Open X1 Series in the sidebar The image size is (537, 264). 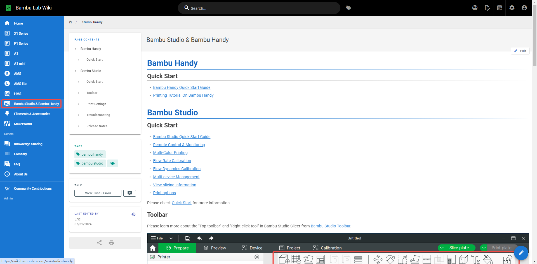pos(32,33)
